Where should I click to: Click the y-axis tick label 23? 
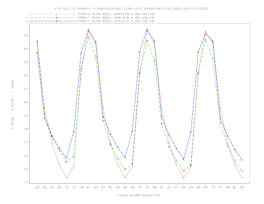tap(26, 62)
